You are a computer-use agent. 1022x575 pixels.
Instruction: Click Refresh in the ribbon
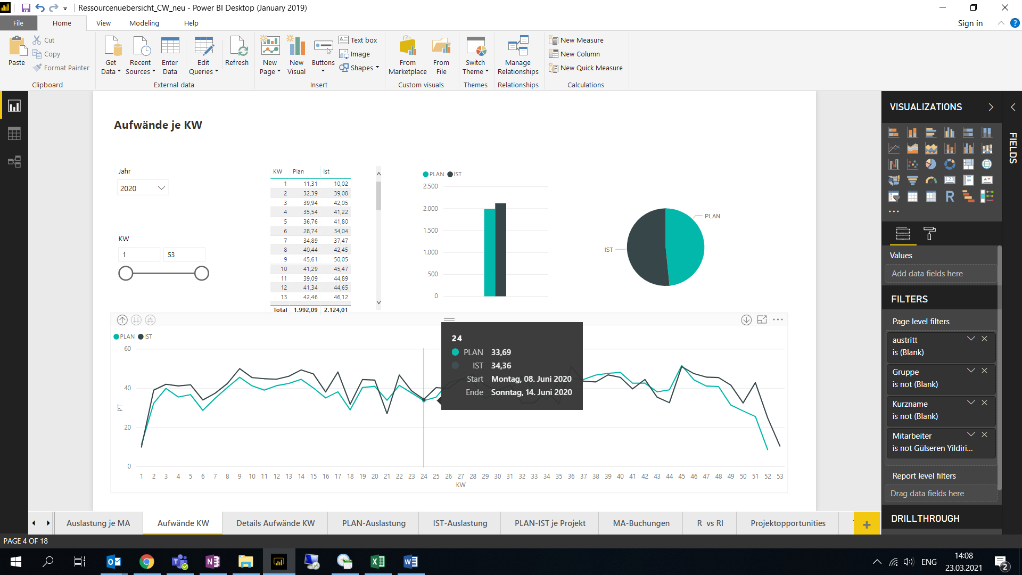pos(237,51)
